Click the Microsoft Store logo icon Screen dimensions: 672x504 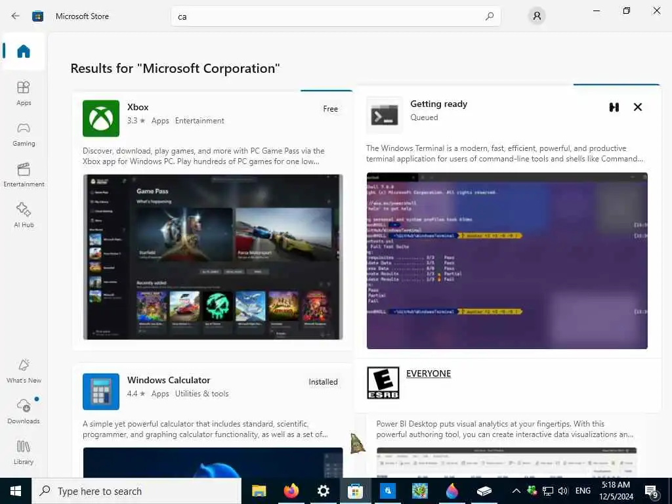click(37, 16)
